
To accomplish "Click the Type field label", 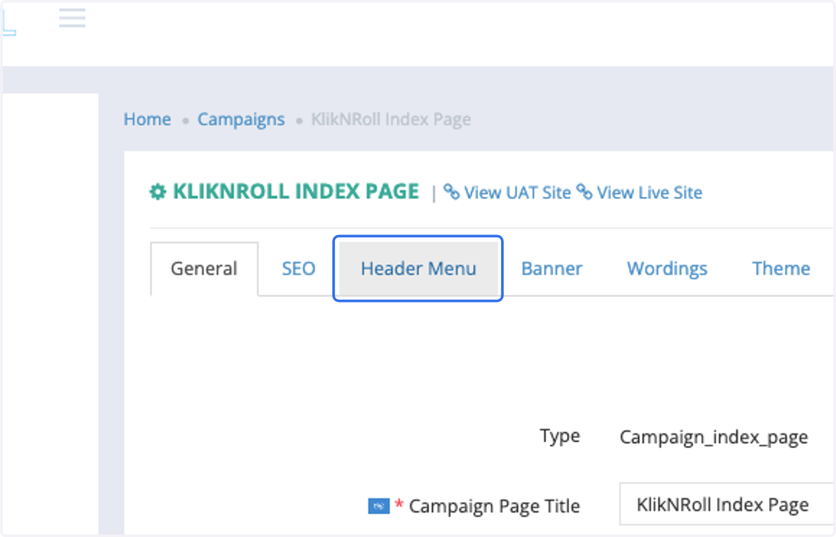I will click(x=560, y=436).
